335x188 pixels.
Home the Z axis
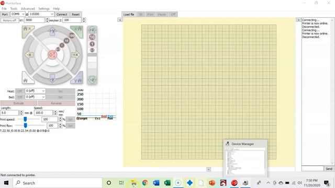click(77, 31)
